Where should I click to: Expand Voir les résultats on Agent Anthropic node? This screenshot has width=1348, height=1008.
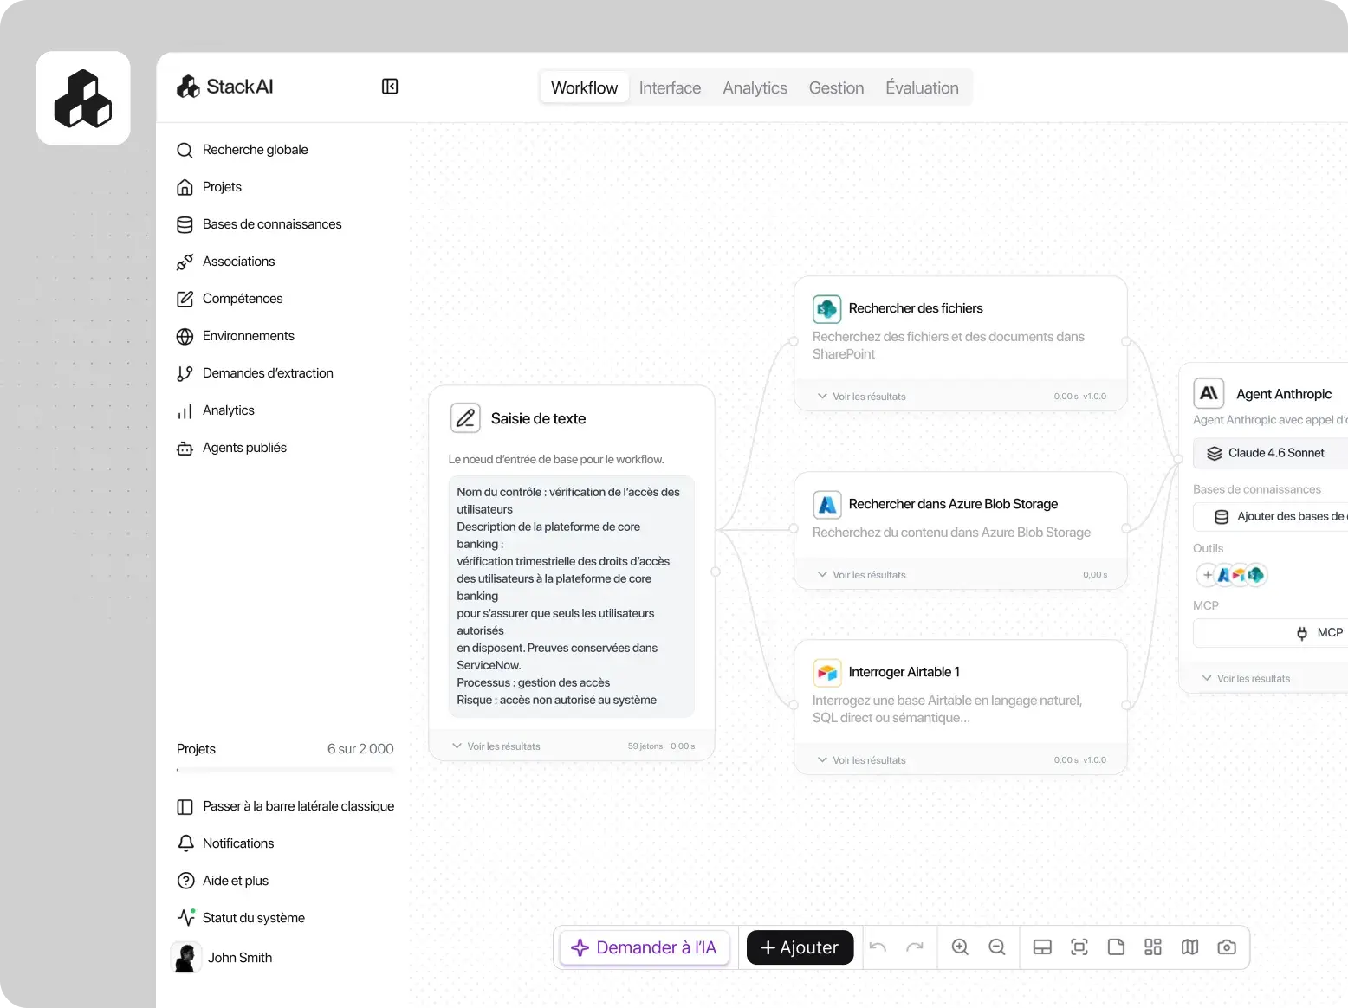click(x=1246, y=679)
